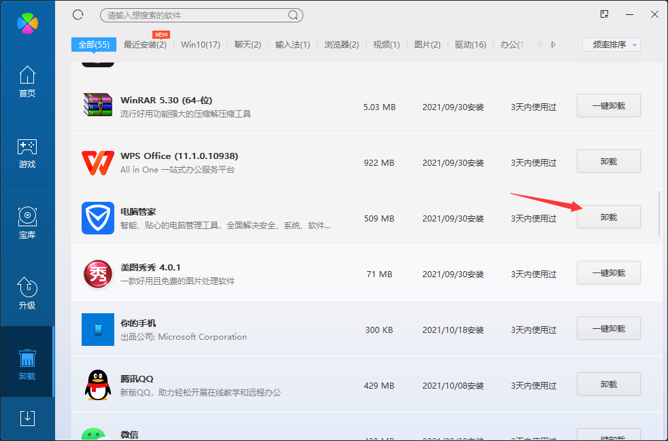Minimize the software manager window
Screen dimensions: 668x441
[630, 14]
